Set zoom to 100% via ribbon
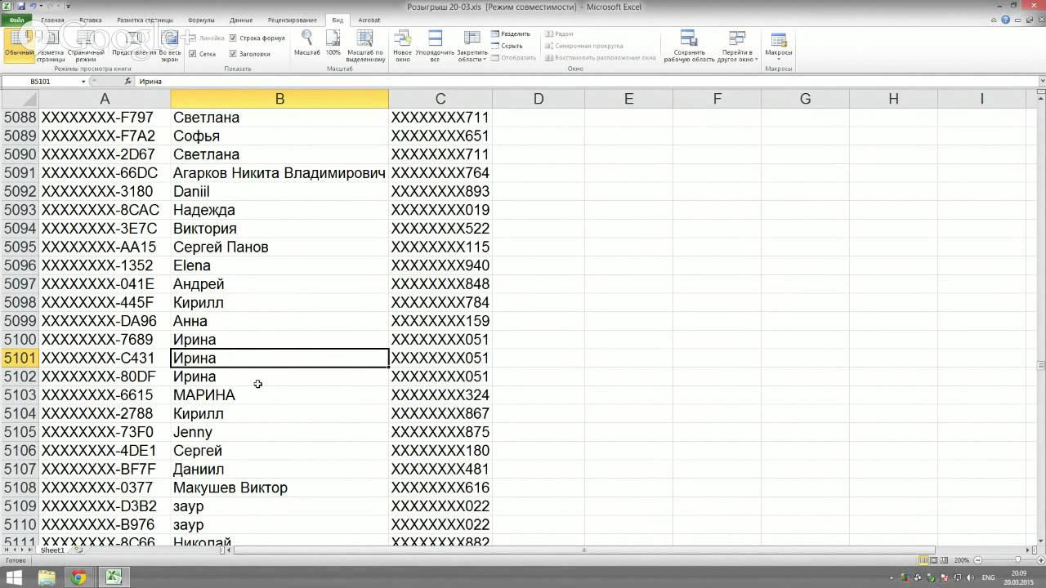This screenshot has height=588, width=1046. coord(333,43)
